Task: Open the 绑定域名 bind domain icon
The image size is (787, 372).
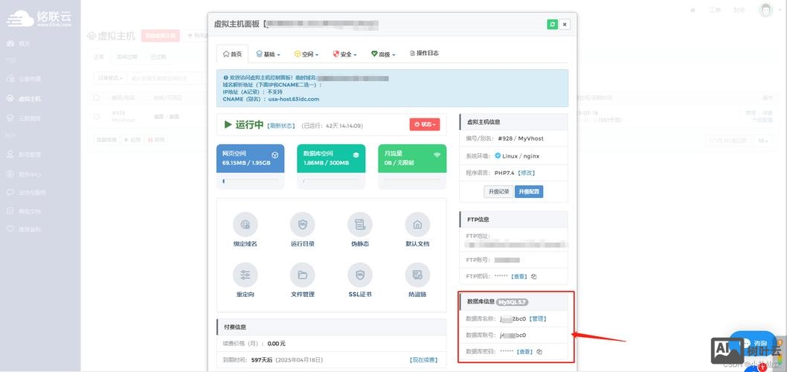Action: 245,225
